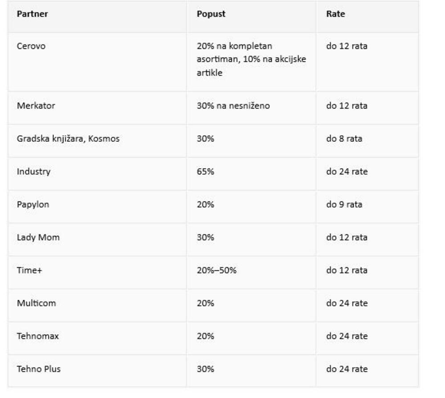Click the Merkator partner name
The image size is (445, 398).
point(36,106)
